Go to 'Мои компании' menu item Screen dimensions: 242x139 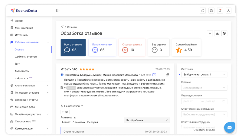coord(24,28)
